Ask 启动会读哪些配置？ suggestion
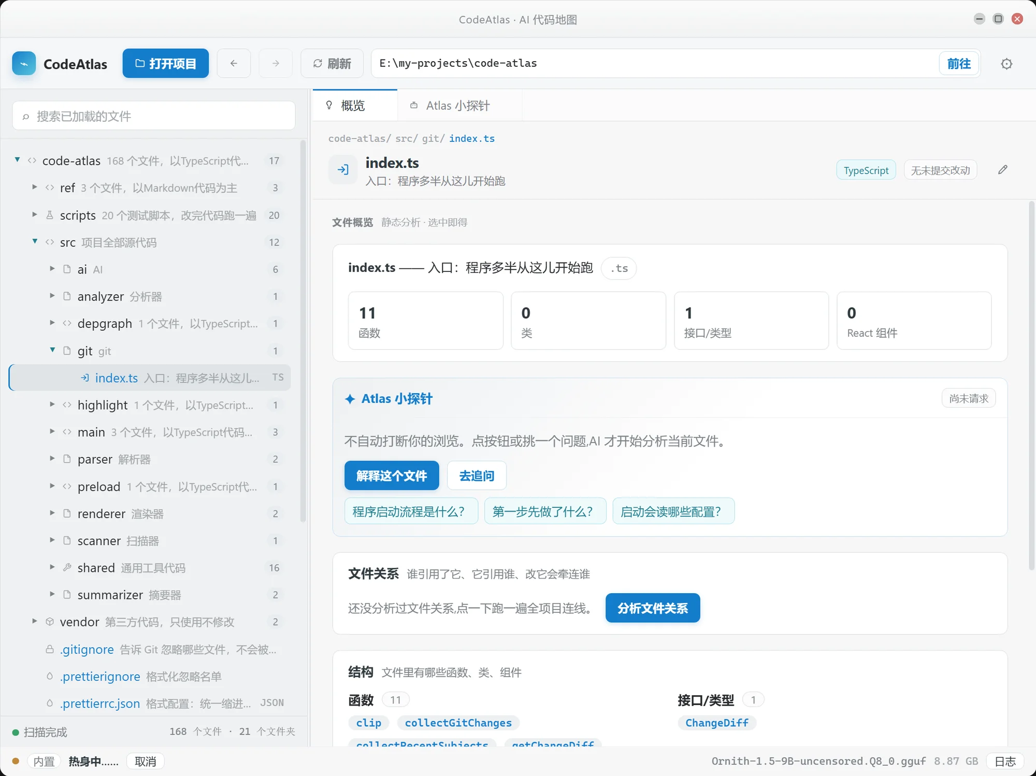This screenshot has height=776, width=1036. [x=673, y=512]
